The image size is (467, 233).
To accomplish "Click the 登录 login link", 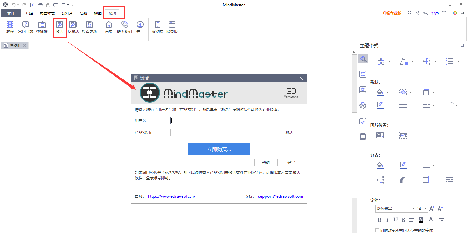I will point(435,13).
